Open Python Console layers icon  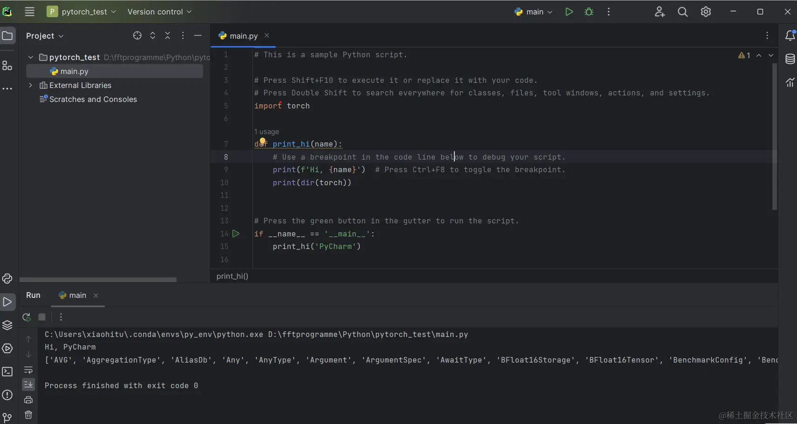pos(7,325)
